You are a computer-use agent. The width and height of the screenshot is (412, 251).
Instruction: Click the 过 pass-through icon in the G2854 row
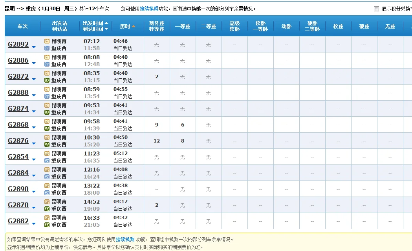pos(47,161)
